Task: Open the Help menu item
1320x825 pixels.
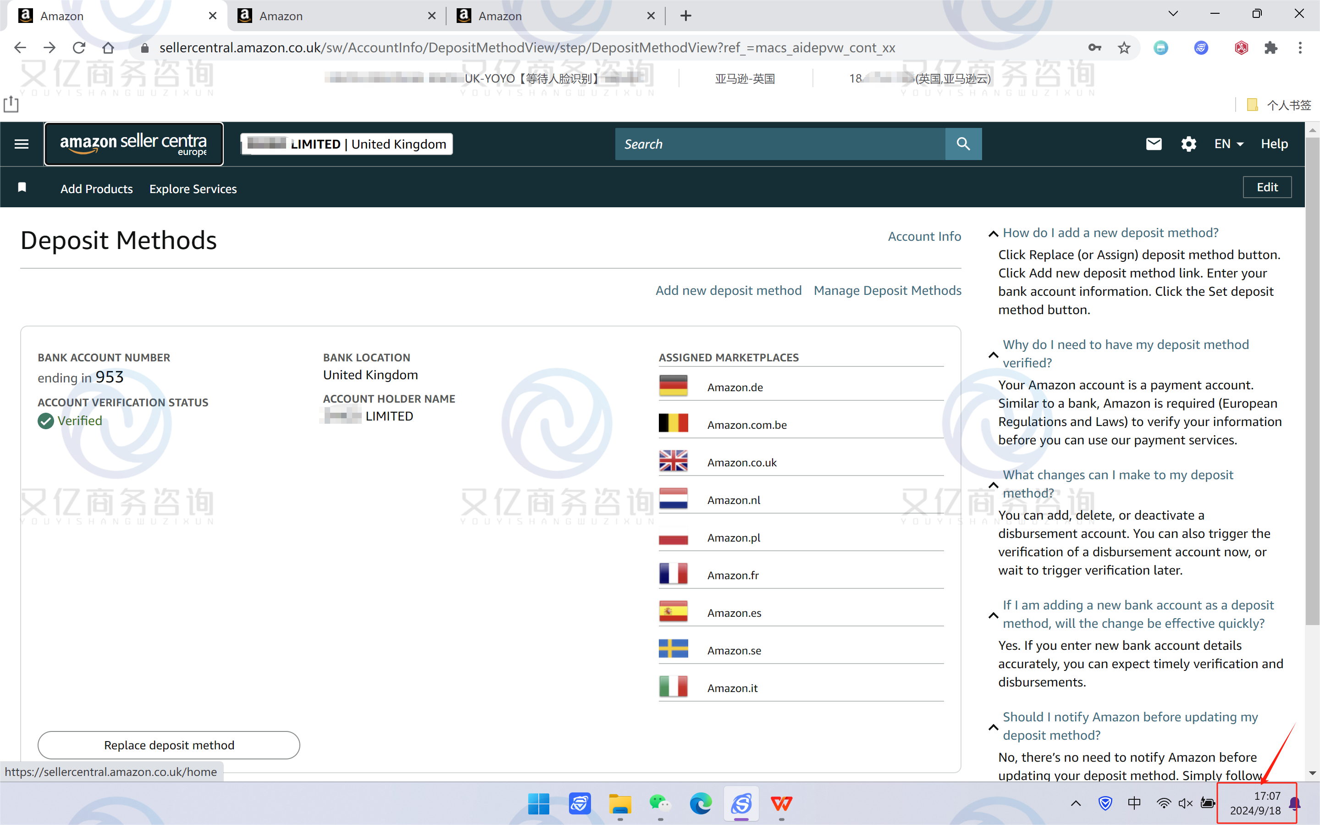Action: 1274,144
